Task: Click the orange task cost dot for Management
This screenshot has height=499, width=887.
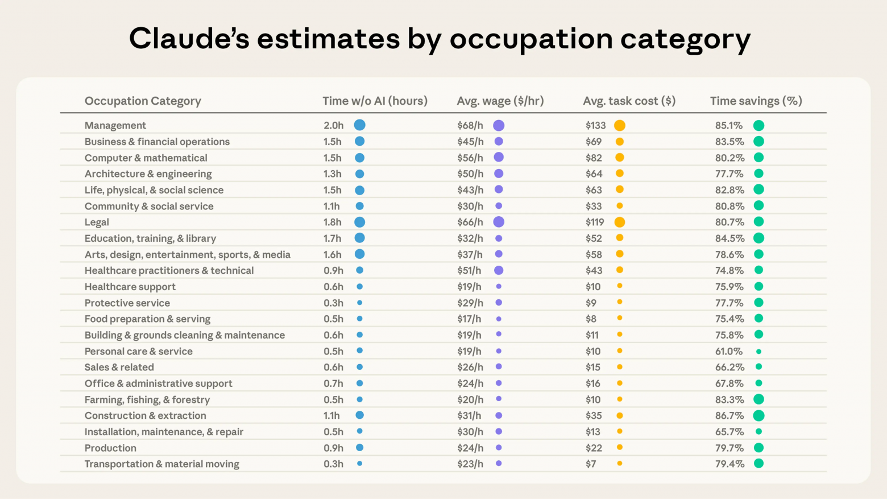Action: [x=620, y=125]
